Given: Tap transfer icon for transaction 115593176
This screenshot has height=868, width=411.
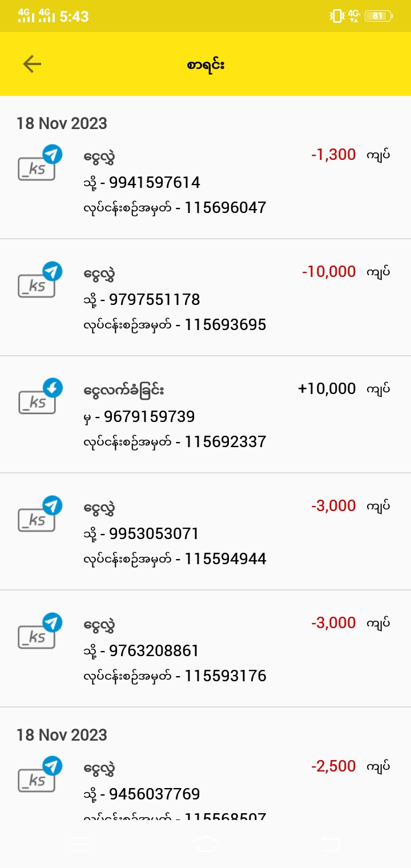Looking at the screenshot, I should coord(39,632).
